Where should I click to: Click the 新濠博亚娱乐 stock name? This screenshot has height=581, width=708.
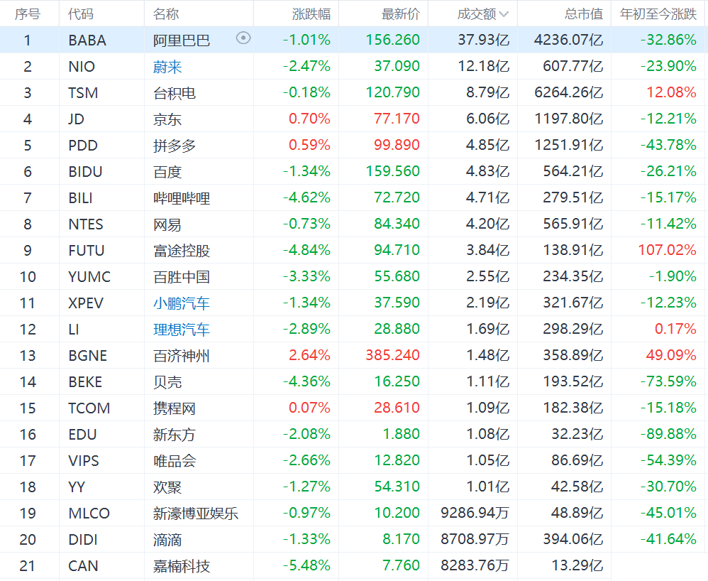pyautogui.click(x=196, y=514)
